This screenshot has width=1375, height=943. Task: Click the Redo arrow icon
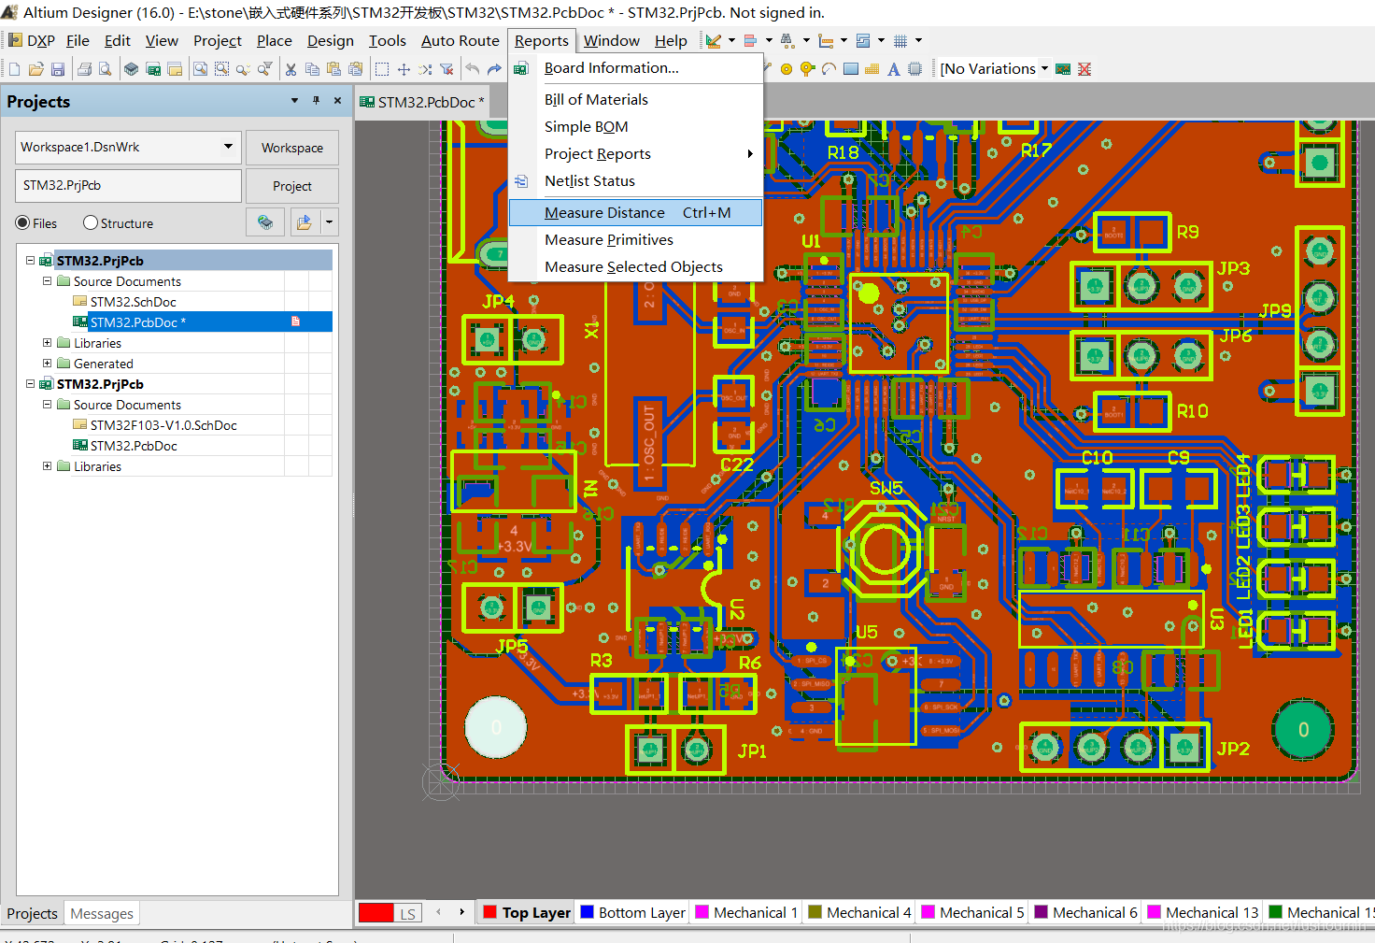click(494, 69)
